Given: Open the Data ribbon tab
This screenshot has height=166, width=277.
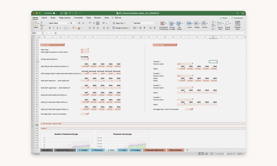Looking at the screenshot, I should pos(89,18).
